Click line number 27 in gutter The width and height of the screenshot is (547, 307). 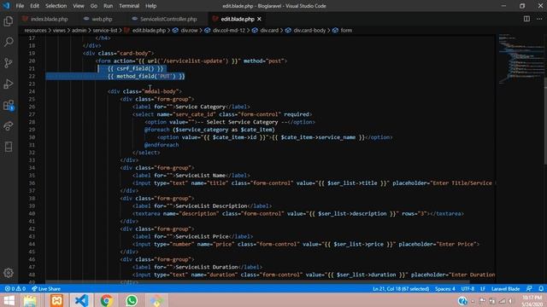pos(32,114)
